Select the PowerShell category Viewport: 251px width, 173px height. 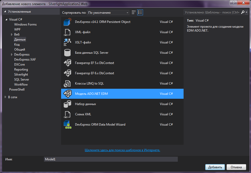click(17, 90)
